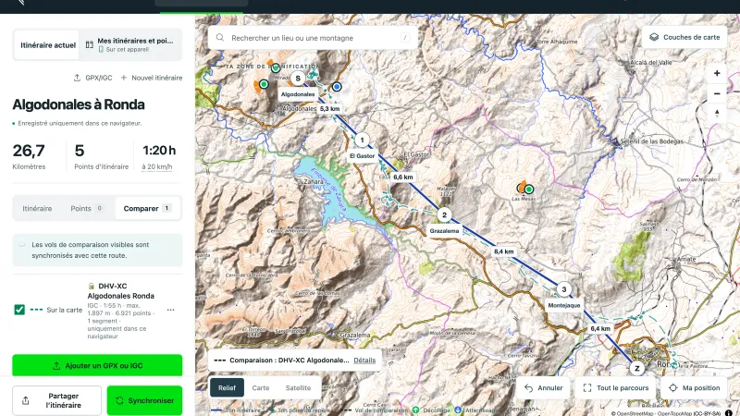
Task: Click the Montejaque waypoint label
Action: coord(563,305)
